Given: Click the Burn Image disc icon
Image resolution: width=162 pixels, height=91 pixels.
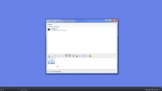Looking at the screenshot, I should point(80,56).
